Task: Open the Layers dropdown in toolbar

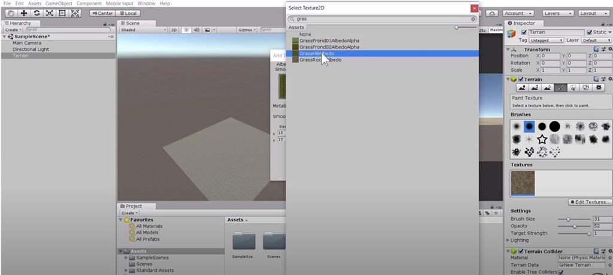Action: click(x=559, y=13)
